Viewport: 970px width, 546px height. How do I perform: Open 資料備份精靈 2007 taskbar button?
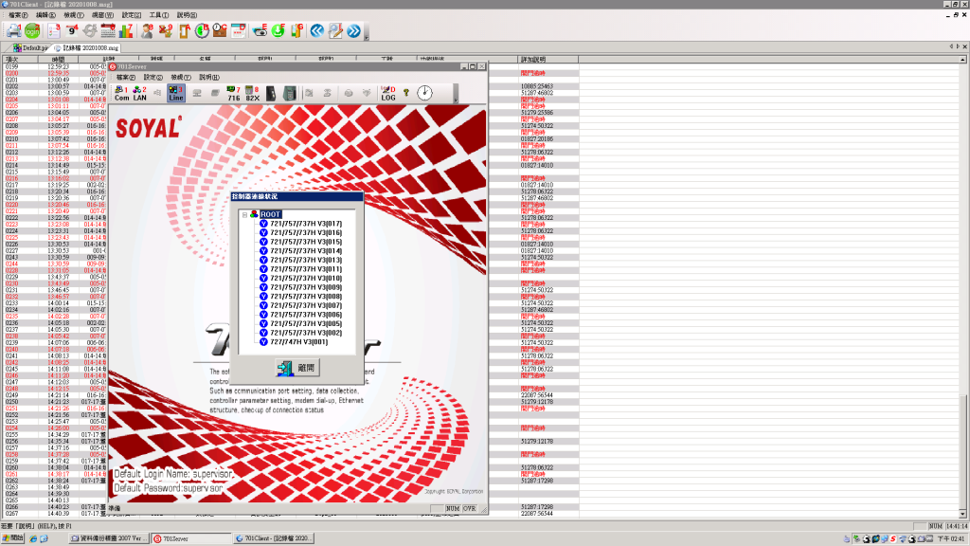point(108,538)
